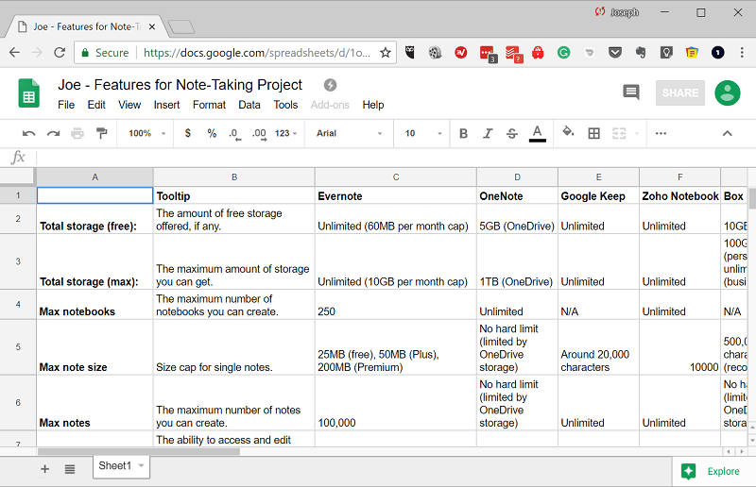Open the File menu

click(66, 105)
